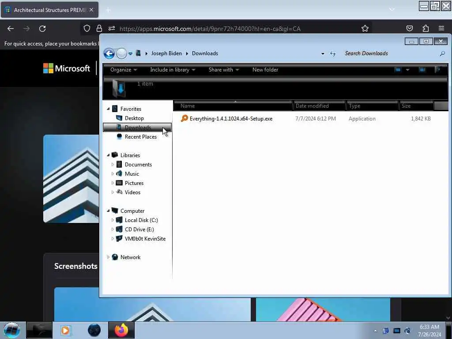Click Downloads breadcrumb in address bar
452x339 pixels.
pyautogui.click(x=205, y=53)
